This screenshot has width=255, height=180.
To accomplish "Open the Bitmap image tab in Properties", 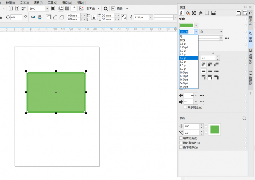I will (x=213, y=13).
